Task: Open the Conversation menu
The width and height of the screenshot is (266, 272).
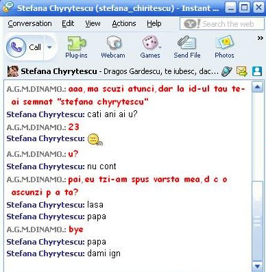Action: click(x=29, y=23)
